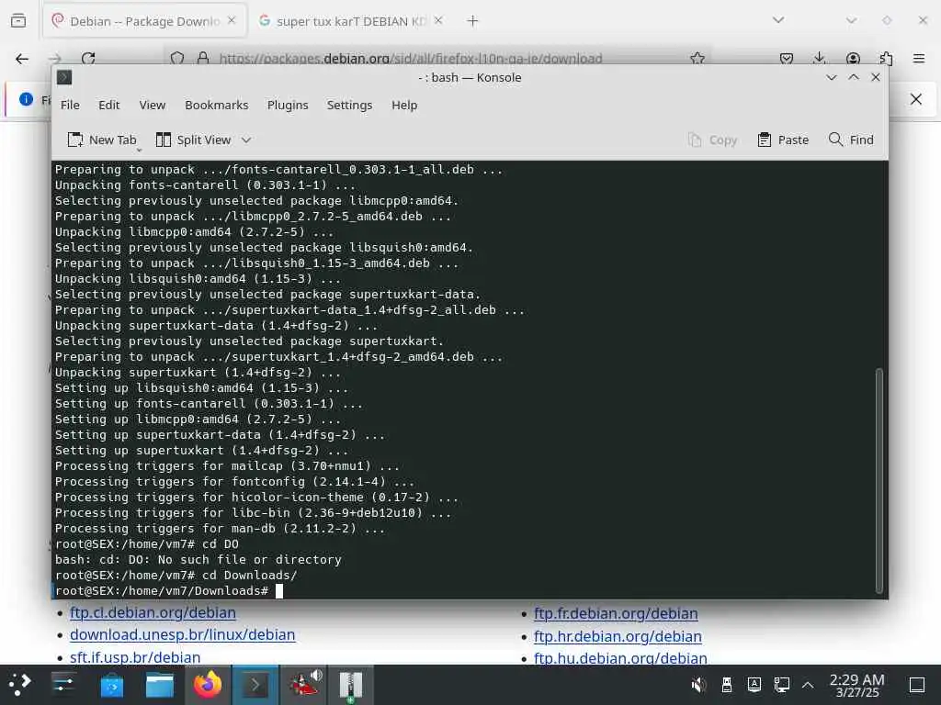Click Split View toolbar button

[193, 140]
